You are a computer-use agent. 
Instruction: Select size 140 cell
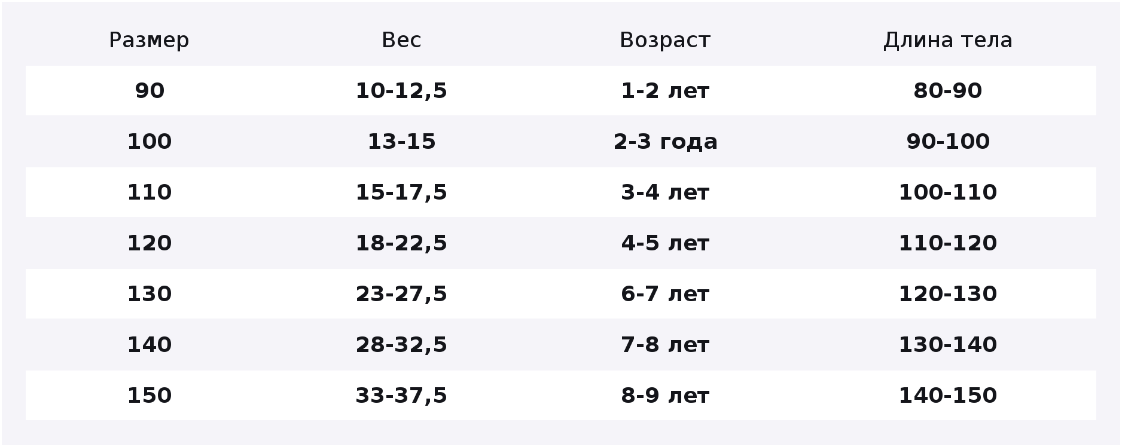pos(150,345)
